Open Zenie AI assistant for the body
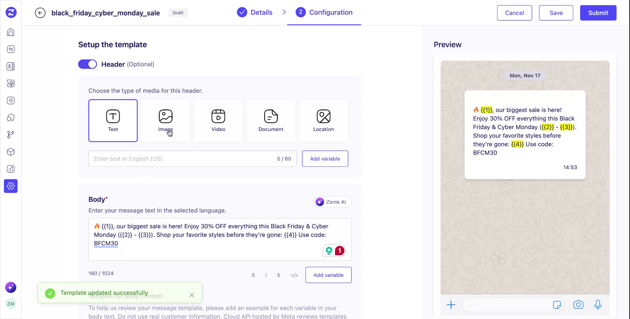Viewport: 630px width, 319px height. pos(332,202)
